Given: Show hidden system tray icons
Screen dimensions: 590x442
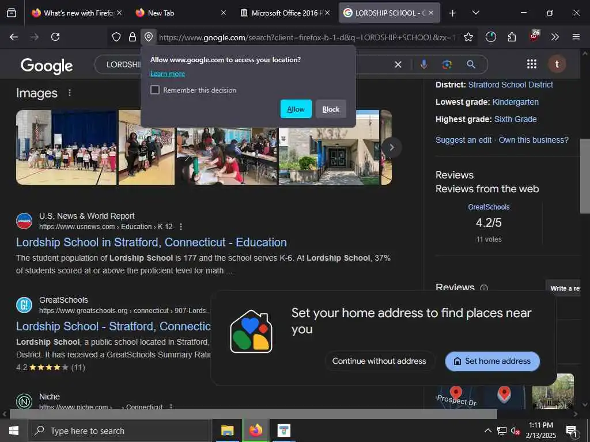Looking at the screenshot, I should [x=487, y=430].
